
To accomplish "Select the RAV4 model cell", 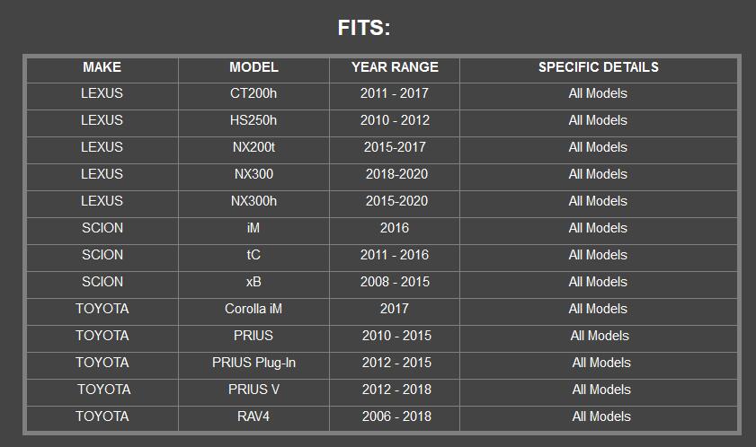I will click(x=253, y=416).
